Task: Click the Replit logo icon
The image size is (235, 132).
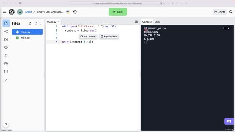Action: pyautogui.click(x=12, y=12)
